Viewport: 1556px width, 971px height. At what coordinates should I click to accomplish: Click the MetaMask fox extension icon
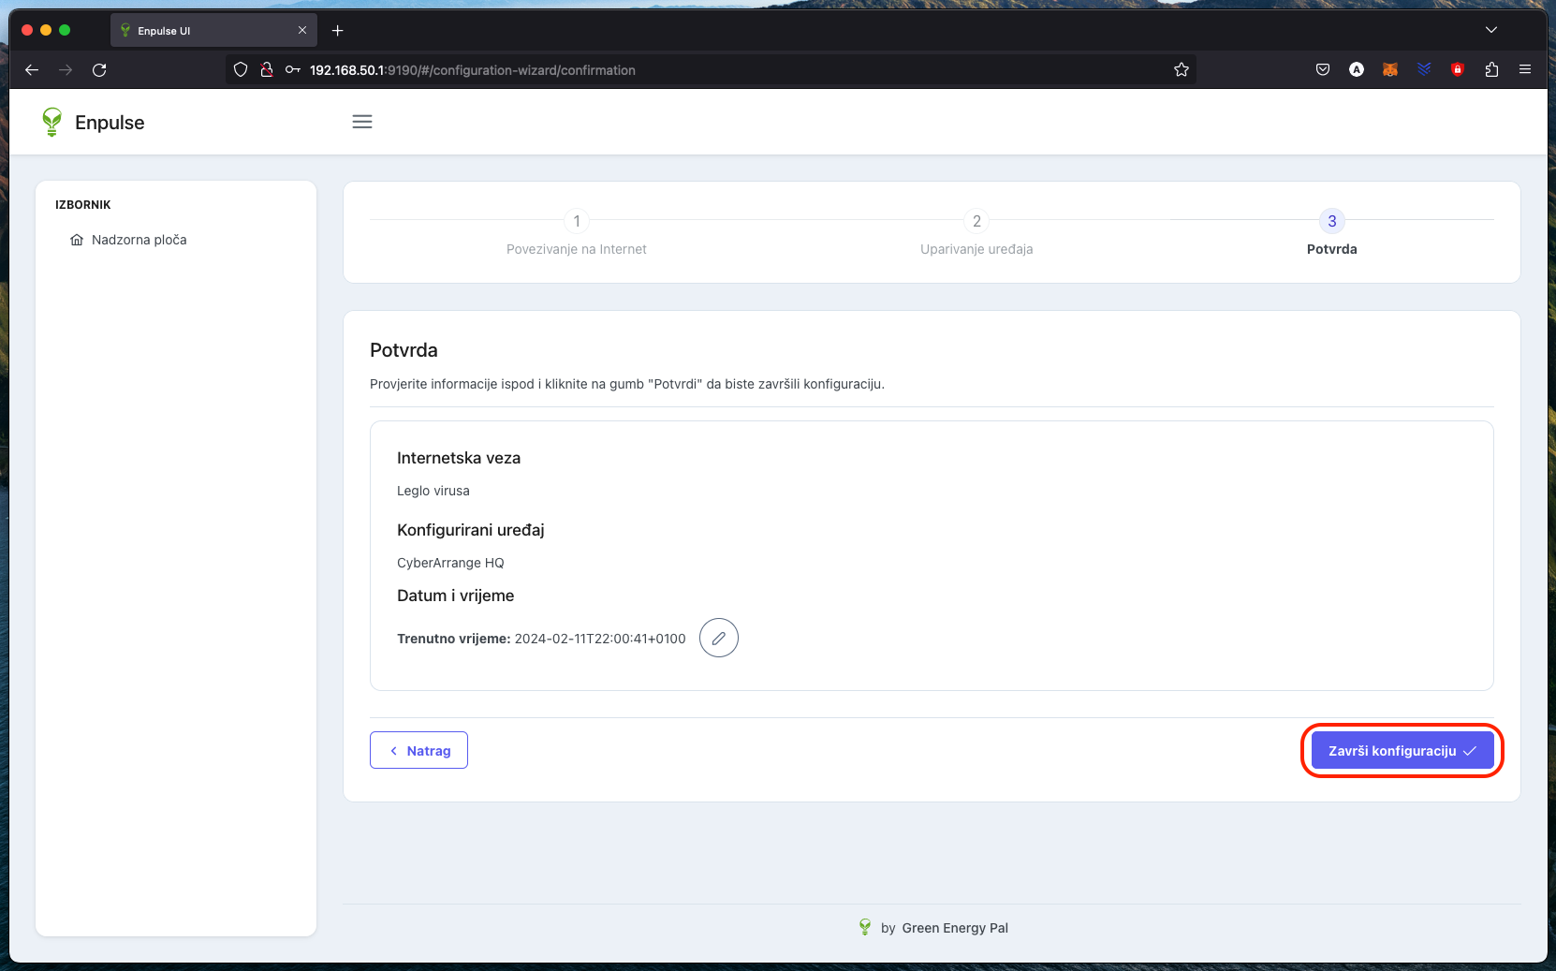coord(1390,69)
